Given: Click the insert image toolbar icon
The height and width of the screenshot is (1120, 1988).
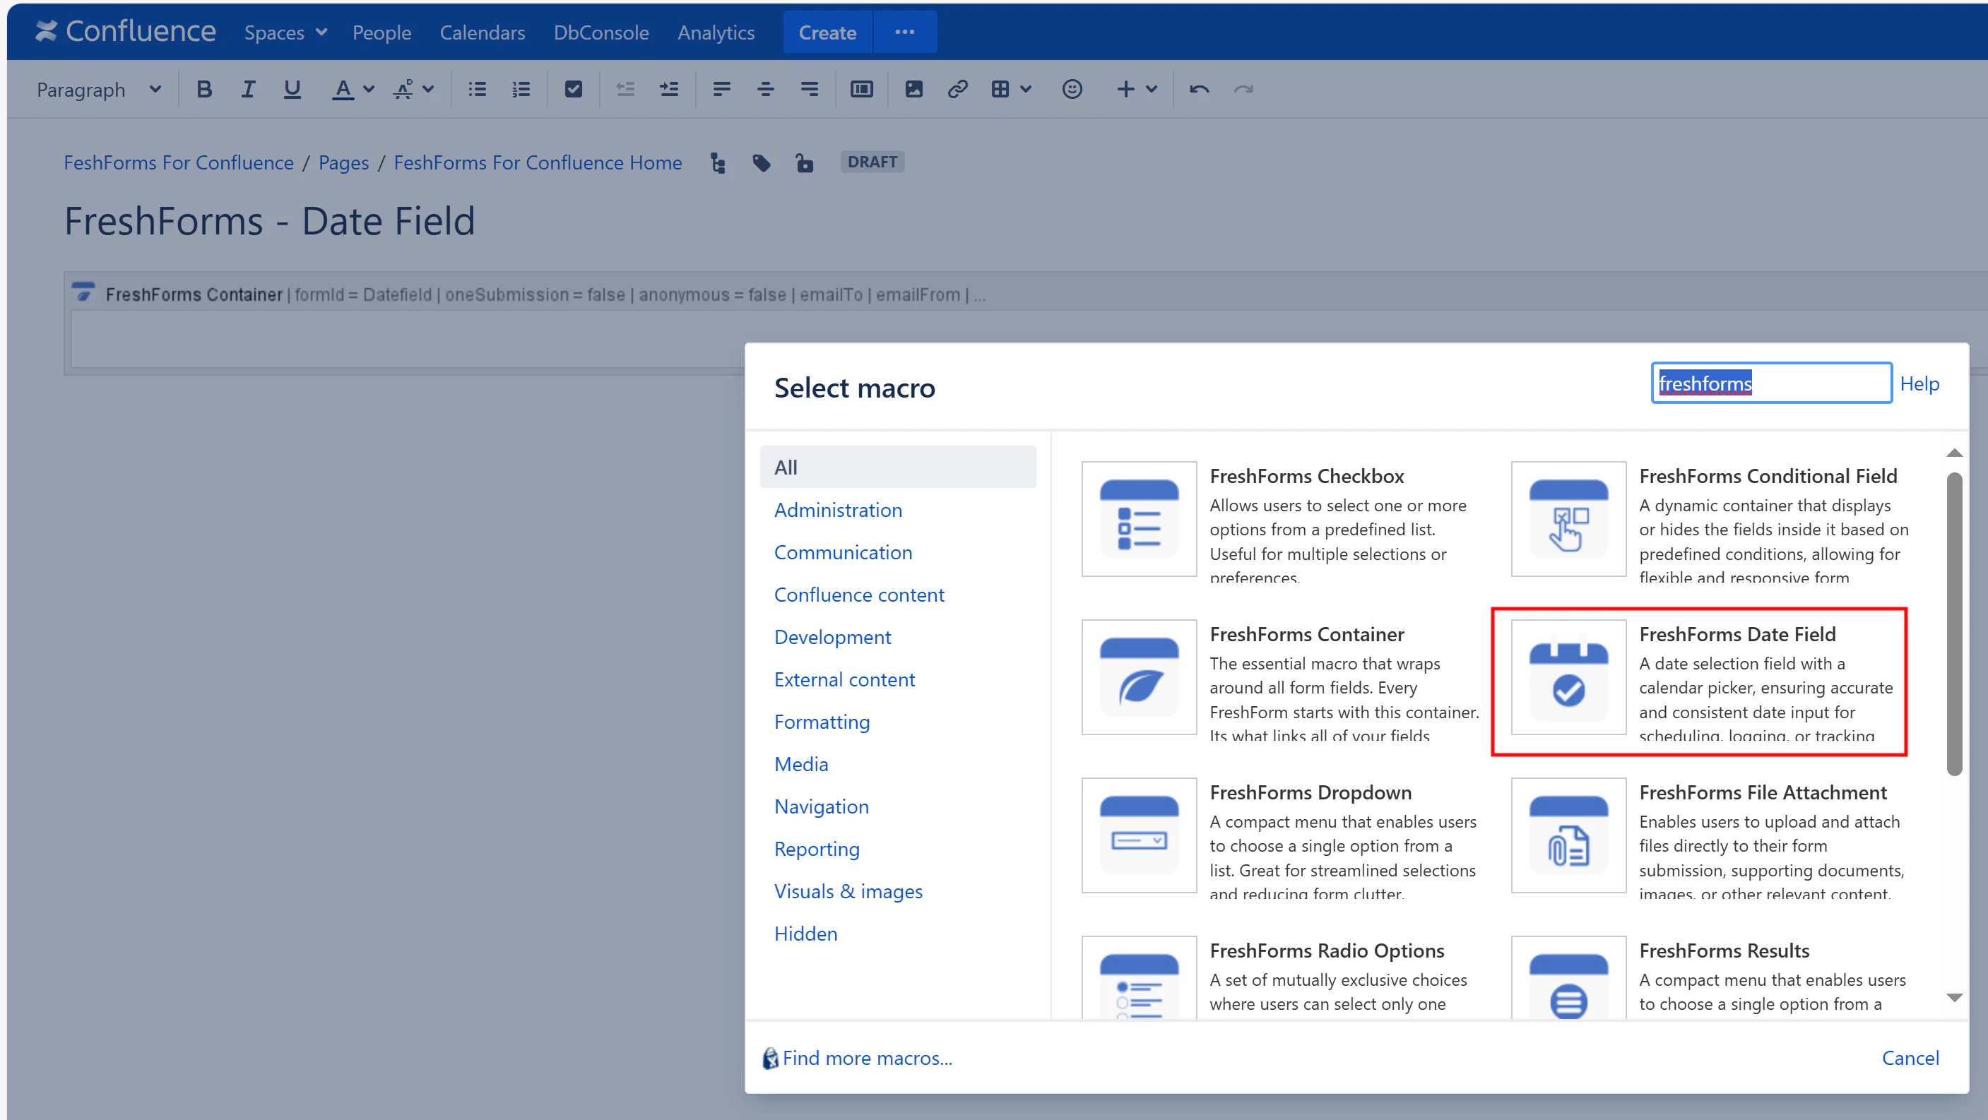Looking at the screenshot, I should click(913, 90).
